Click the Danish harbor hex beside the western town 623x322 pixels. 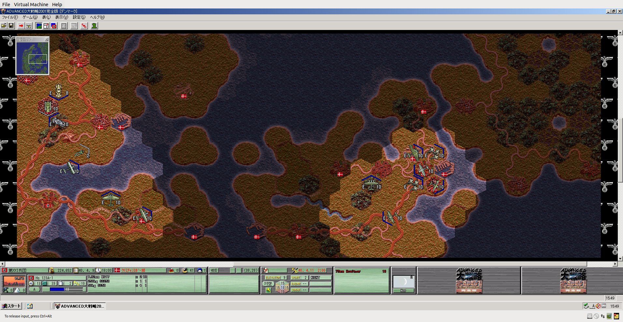(x=121, y=122)
